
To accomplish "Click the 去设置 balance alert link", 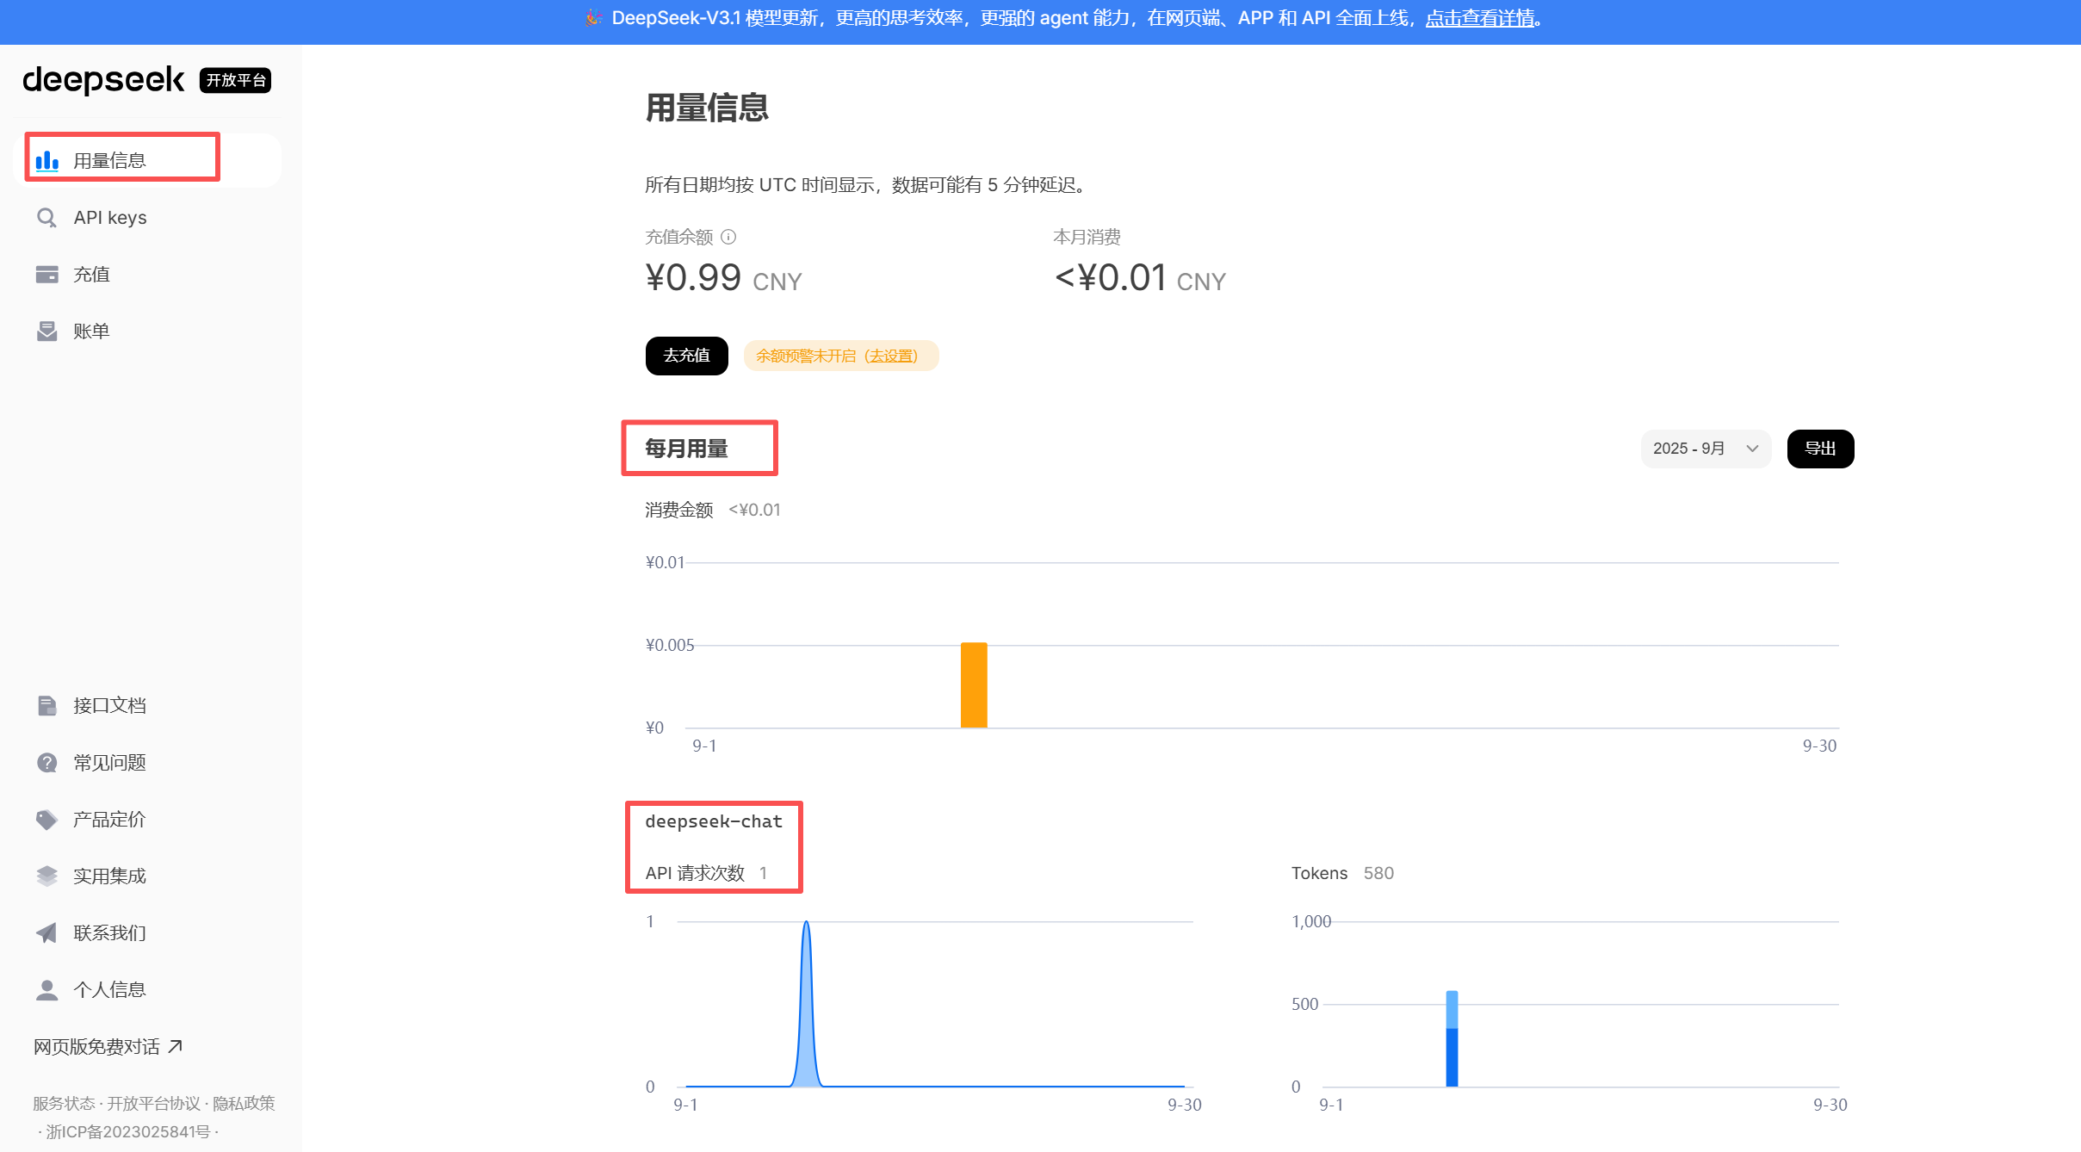I will click(x=891, y=356).
